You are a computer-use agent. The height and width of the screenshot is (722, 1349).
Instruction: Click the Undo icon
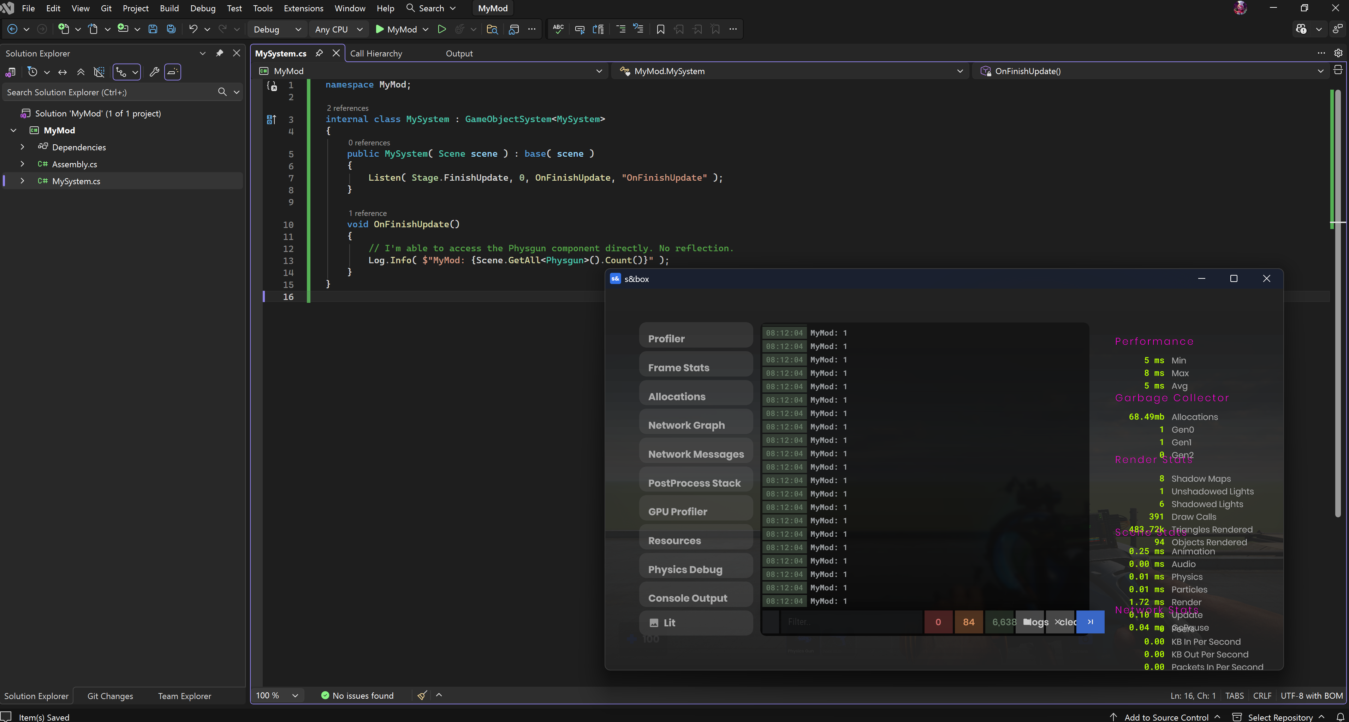(193, 29)
